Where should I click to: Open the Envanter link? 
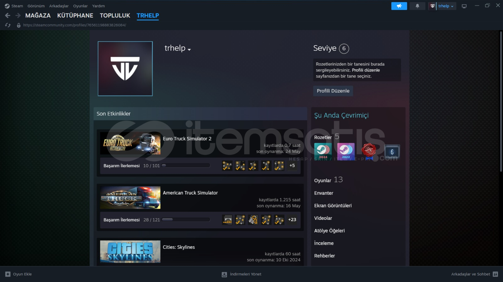324,193
